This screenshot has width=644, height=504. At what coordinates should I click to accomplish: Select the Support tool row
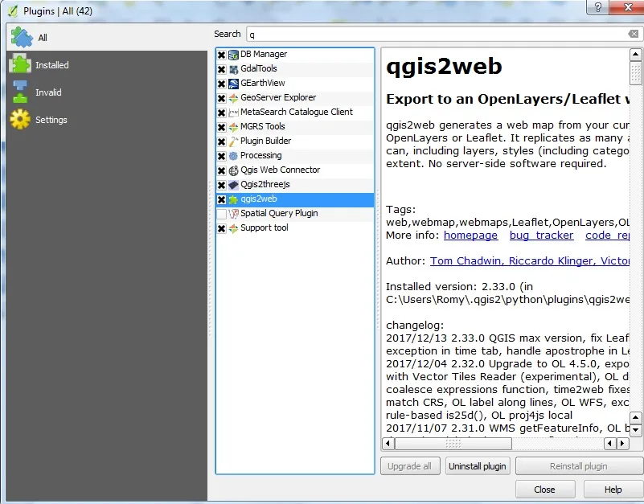[x=295, y=228]
